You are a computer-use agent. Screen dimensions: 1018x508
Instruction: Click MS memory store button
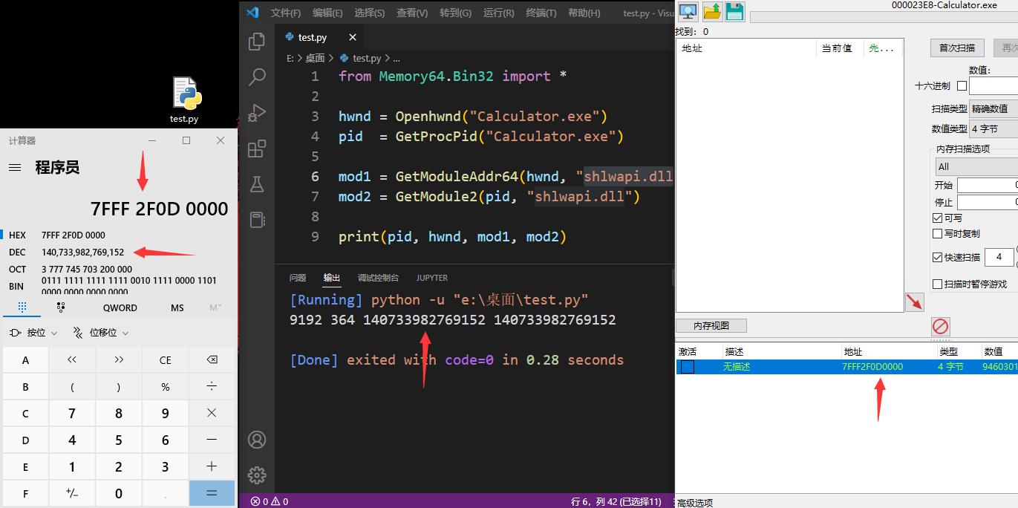coord(177,307)
